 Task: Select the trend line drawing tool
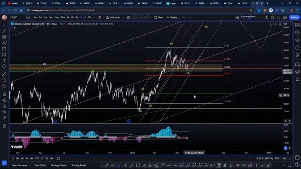[x=4, y=31]
